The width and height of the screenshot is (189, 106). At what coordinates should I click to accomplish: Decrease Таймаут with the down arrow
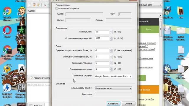click(x=111, y=33)
